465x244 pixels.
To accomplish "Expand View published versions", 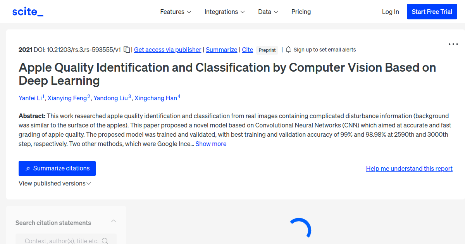I will point(55,183).
